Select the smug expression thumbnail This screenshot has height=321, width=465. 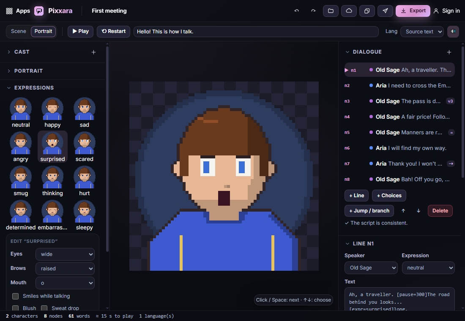pos(21,181)
